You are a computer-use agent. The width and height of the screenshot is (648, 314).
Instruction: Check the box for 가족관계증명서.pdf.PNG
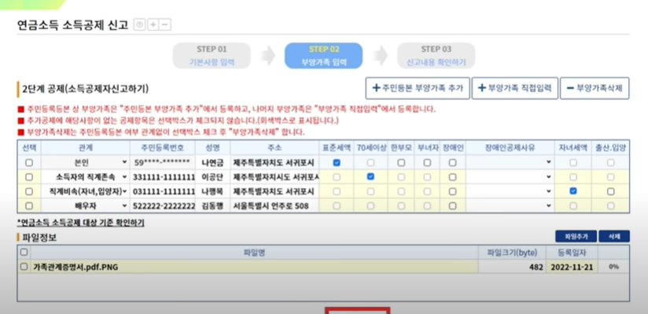24,267
